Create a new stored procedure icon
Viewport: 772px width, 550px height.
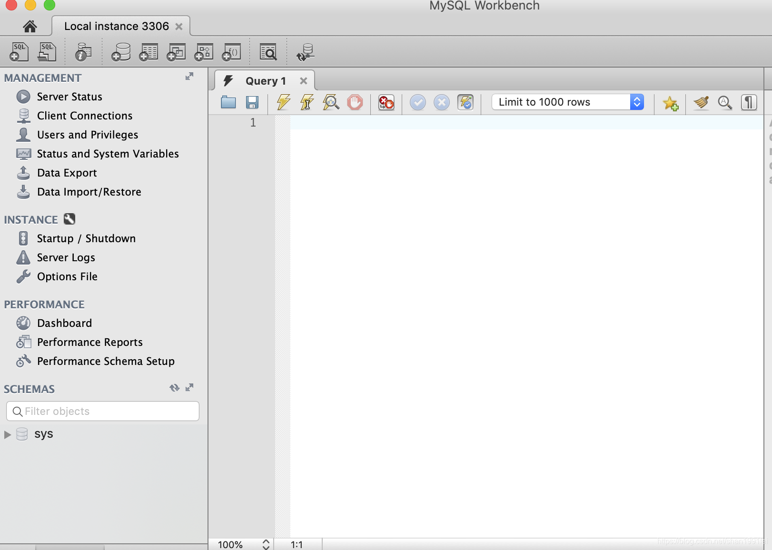[204, 52]
